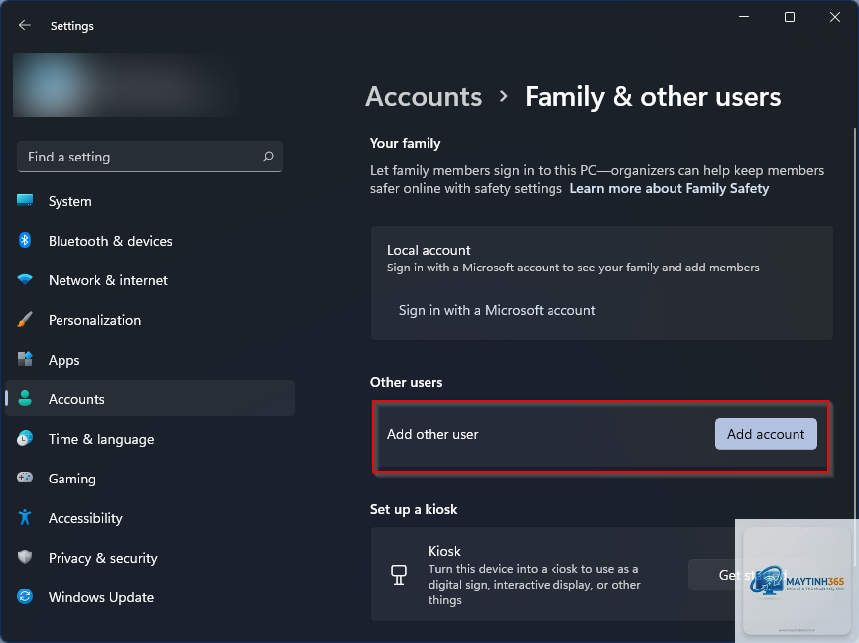The width and height of the screenshot is (859, 643).
Task: Click the Accessibility figure icon
Action: [x=25, y=518]
